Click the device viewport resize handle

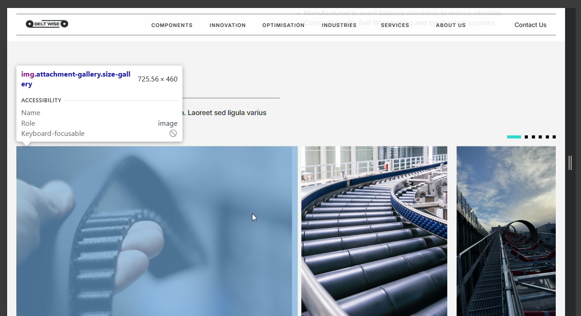570,162
